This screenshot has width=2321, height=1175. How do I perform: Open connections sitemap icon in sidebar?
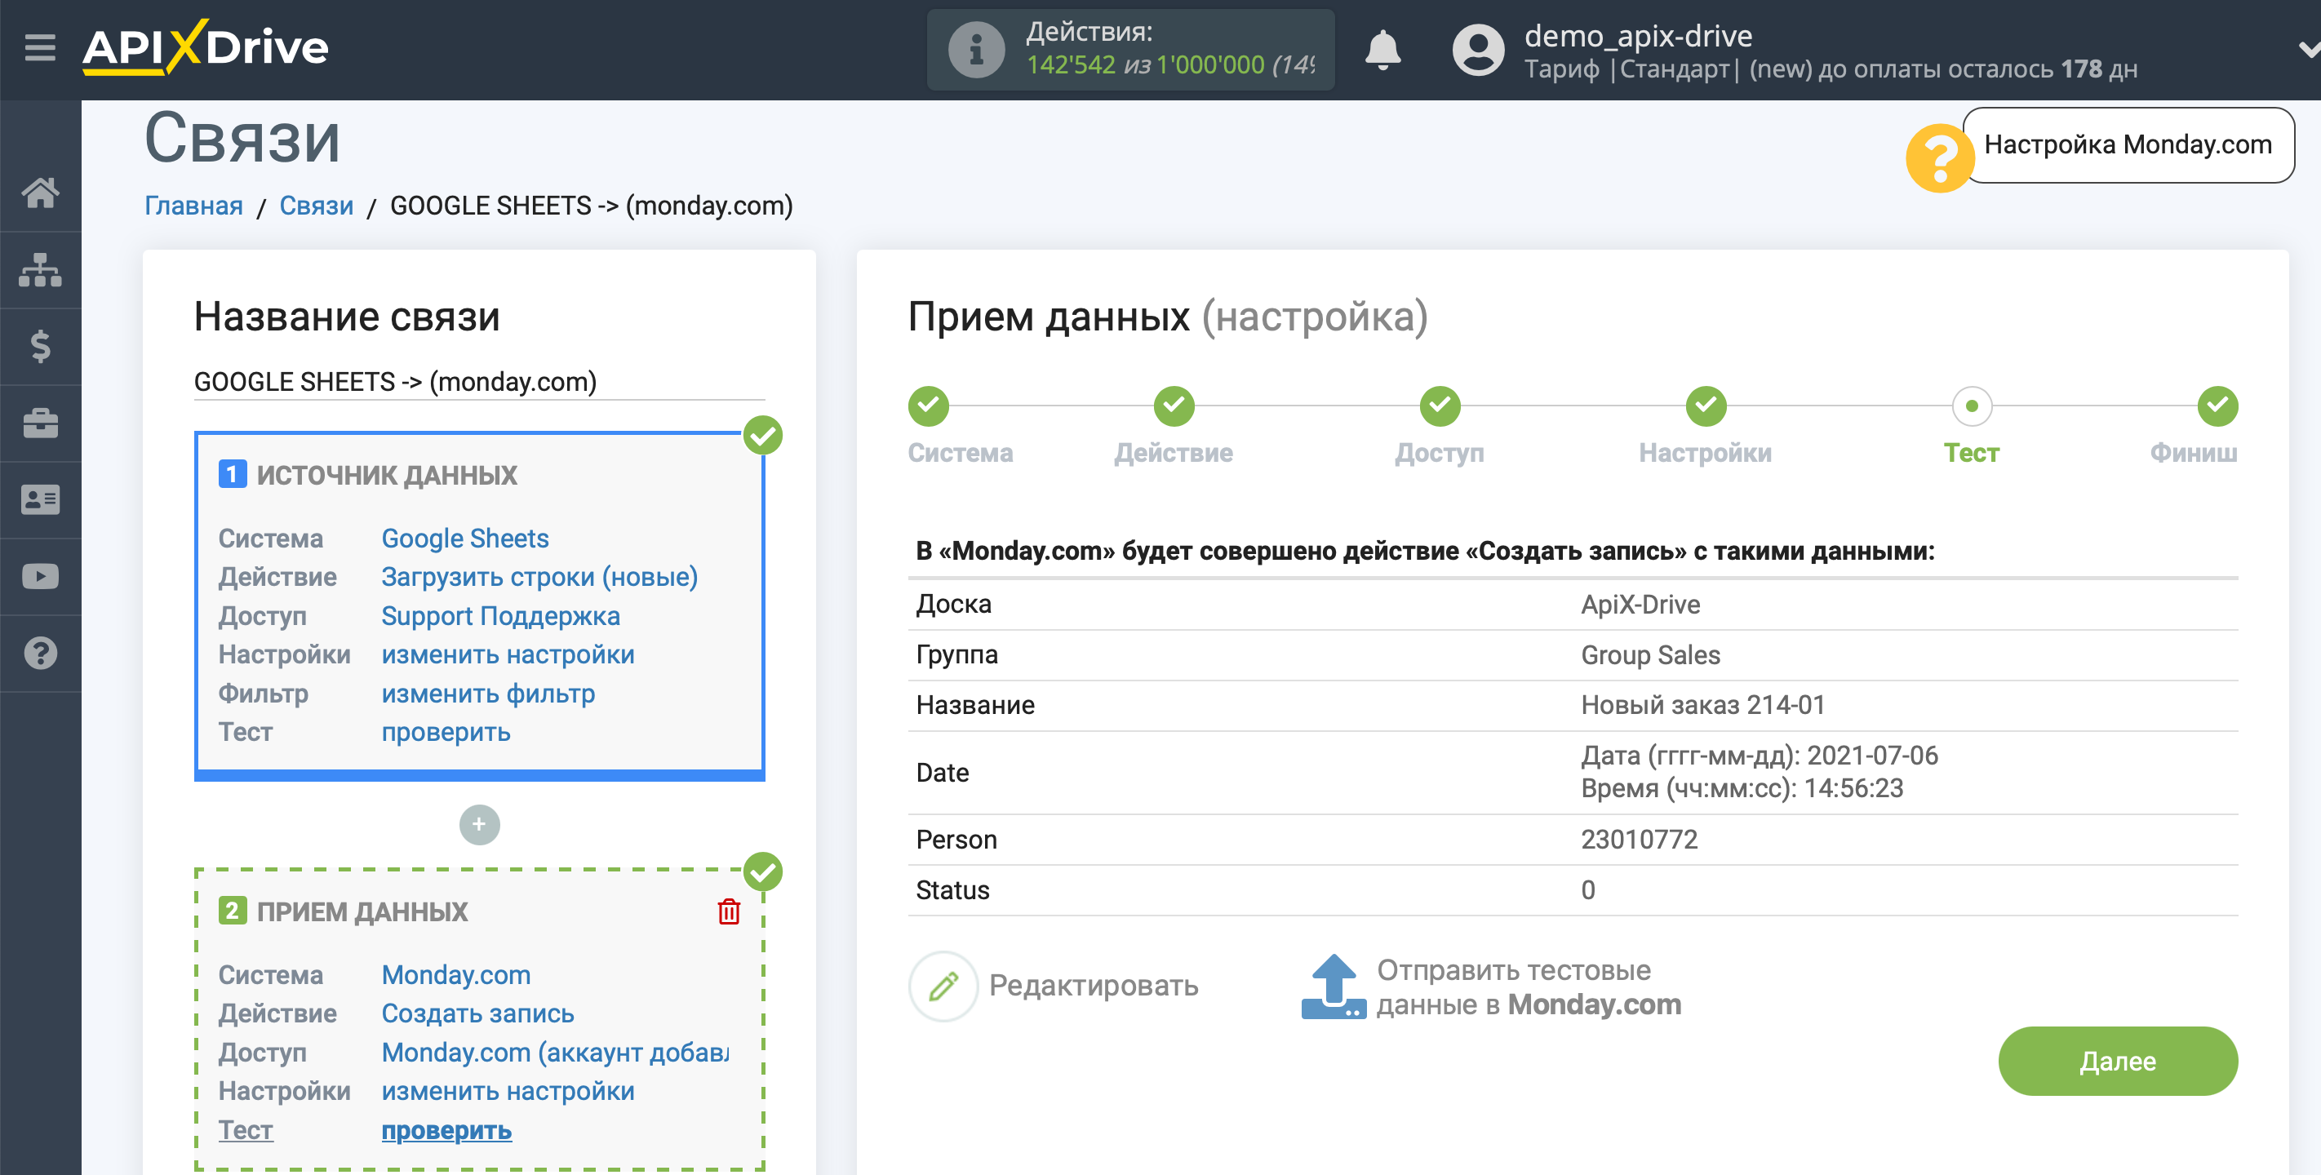[x=41, y=269]
